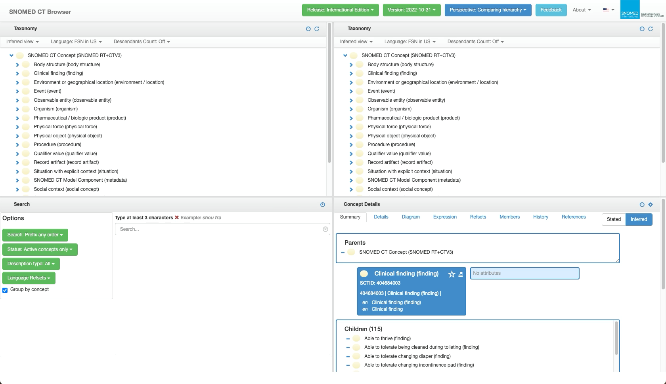Click red X validation icon in search

pos(177,217)
